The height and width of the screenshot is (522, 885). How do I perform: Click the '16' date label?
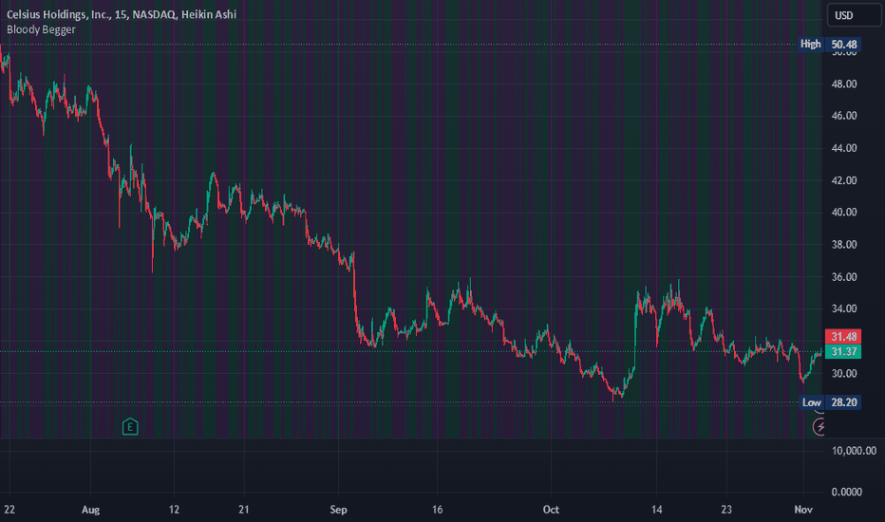click(438, 510)
